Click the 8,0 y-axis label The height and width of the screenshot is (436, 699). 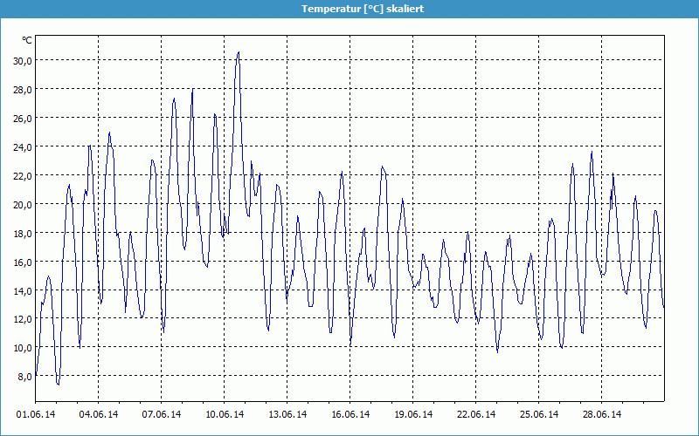coord(24,377)
